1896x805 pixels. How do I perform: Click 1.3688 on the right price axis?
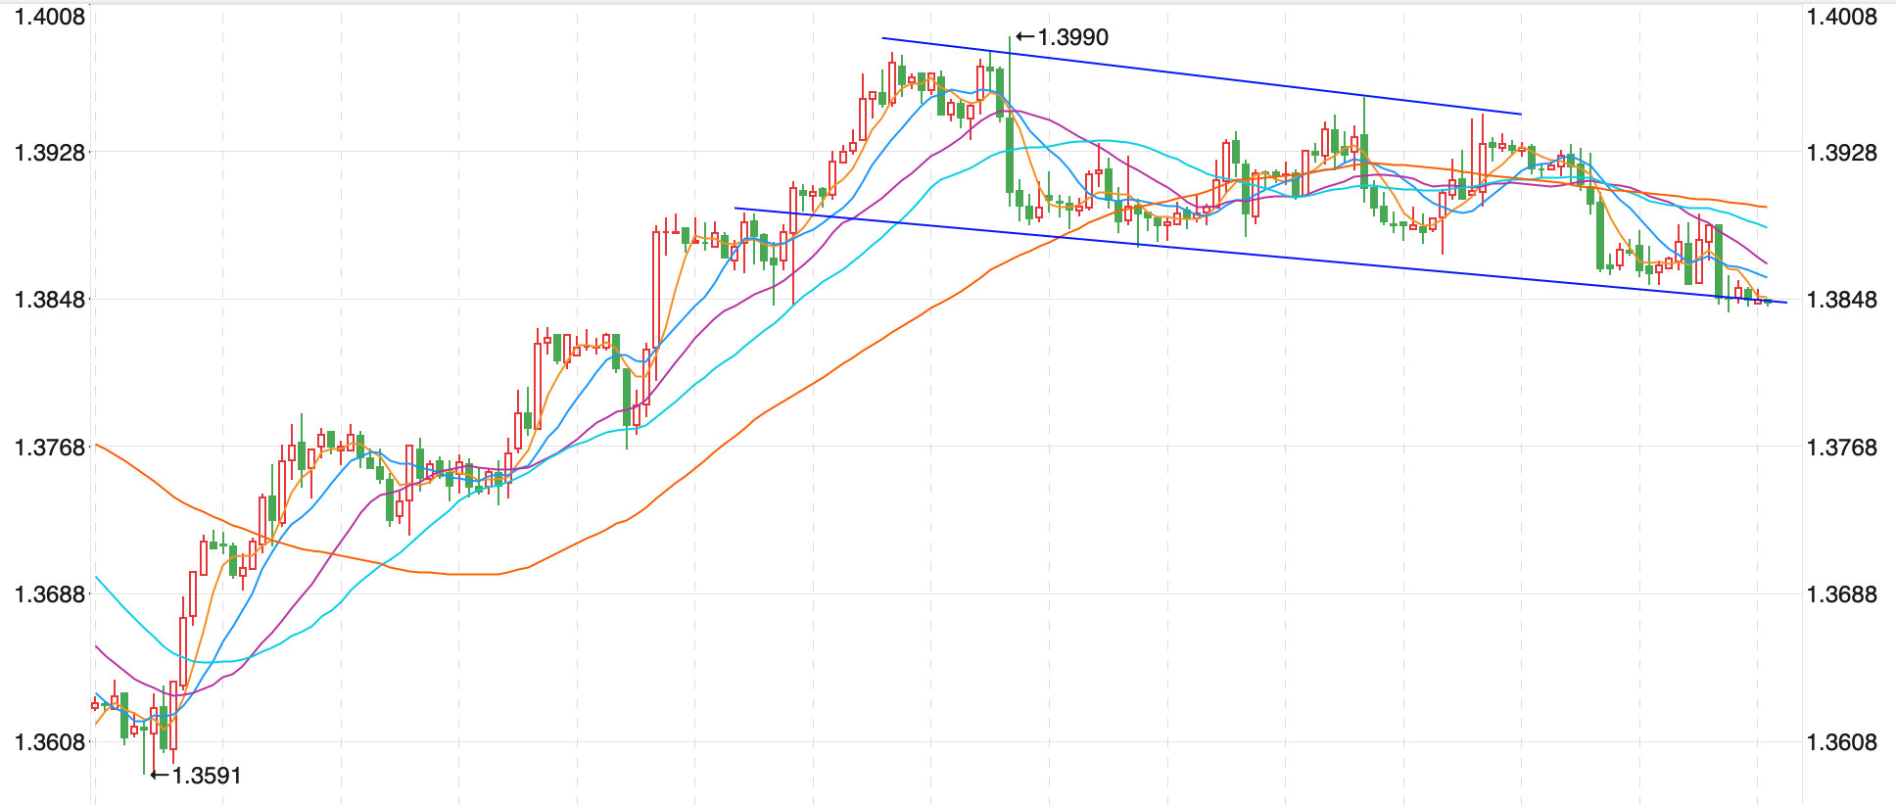[1841, 594]
